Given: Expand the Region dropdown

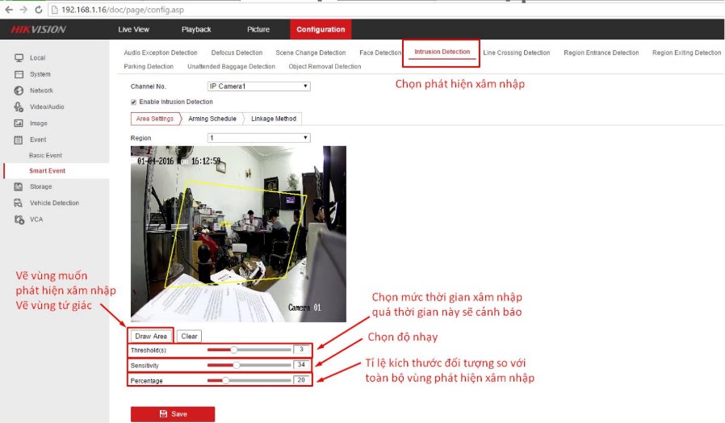Looking at the screenshot, I should click(x=258, y=138).
